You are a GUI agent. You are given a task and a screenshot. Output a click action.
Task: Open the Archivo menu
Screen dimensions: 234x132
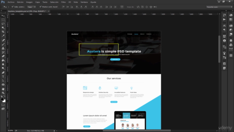tap(11, 2)
